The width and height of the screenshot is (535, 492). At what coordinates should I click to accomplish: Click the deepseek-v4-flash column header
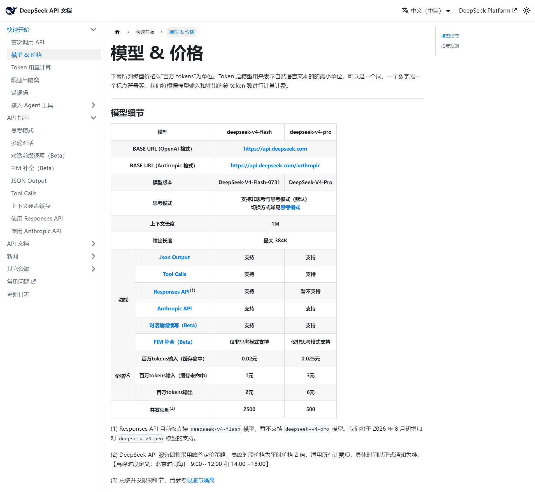coord(249,132)
